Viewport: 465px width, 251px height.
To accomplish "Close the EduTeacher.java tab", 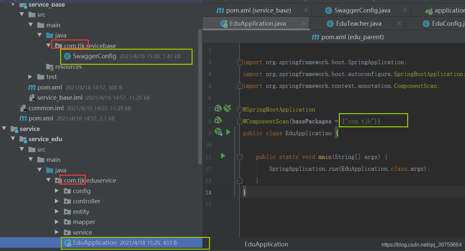I will [399, 24].
